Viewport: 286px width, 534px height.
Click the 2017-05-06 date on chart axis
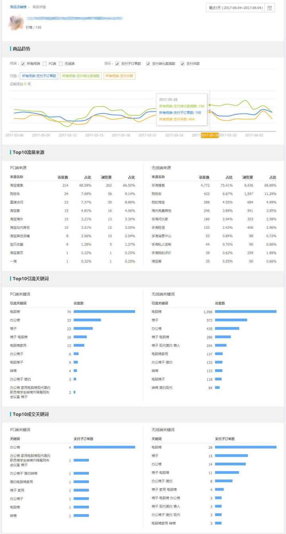(x=14, y=135)
